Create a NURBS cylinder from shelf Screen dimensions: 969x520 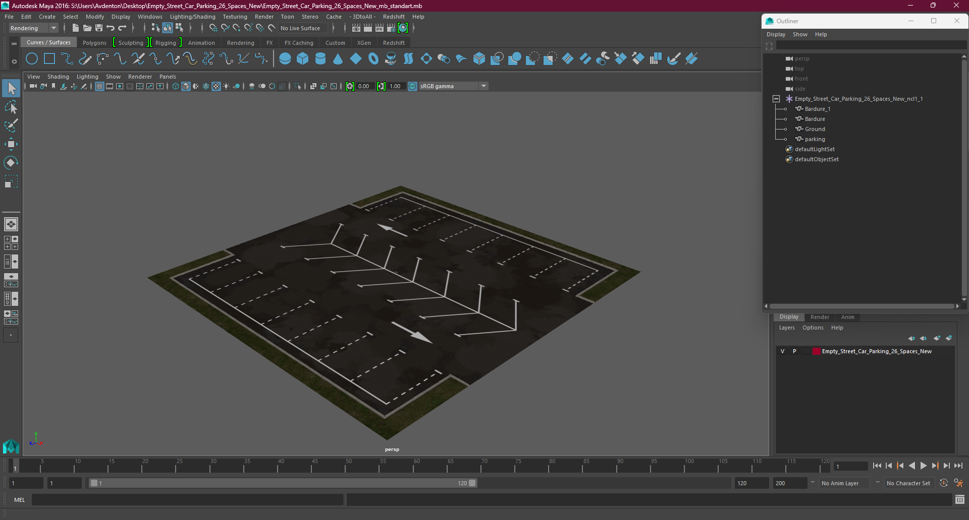click(x=320, y=59)
